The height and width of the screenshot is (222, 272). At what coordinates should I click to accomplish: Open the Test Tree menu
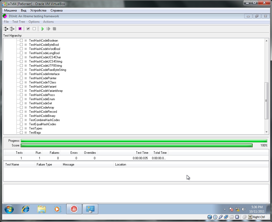point(19,22)
